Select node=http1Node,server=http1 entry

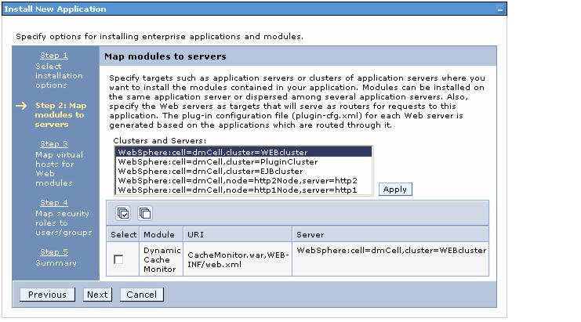(x=243, y=190)
